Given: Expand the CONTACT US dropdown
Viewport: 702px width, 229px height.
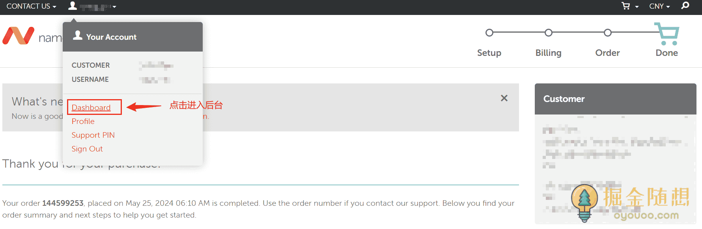Looking at the screenshot, I should click(x=31, y=6).
